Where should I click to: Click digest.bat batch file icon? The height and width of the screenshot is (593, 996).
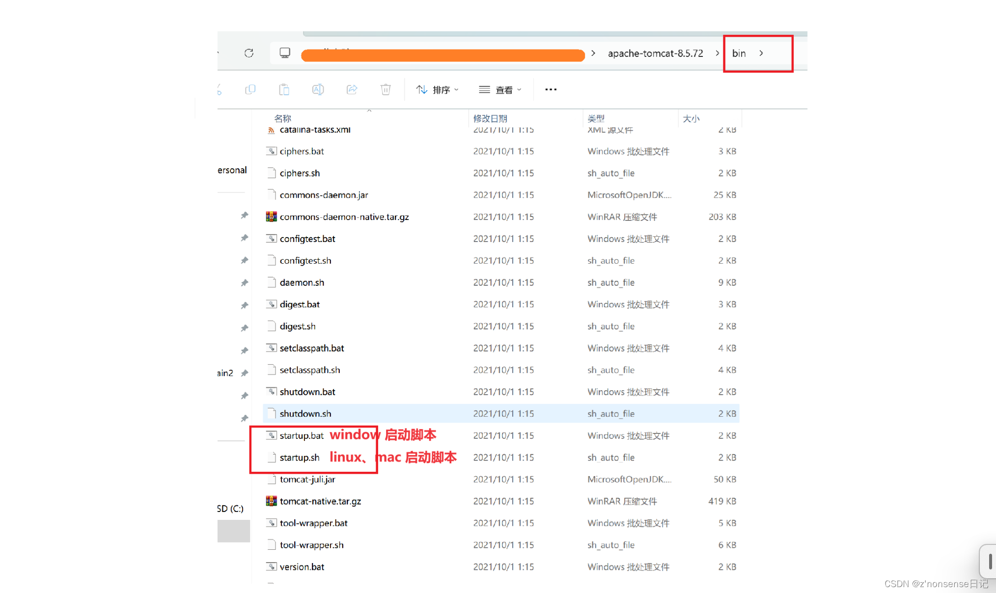271,304
